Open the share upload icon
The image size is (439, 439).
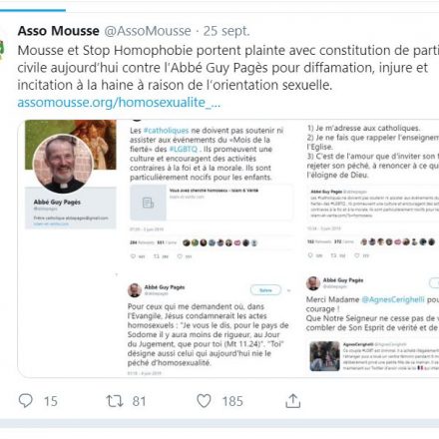click(x=293, y=401)
